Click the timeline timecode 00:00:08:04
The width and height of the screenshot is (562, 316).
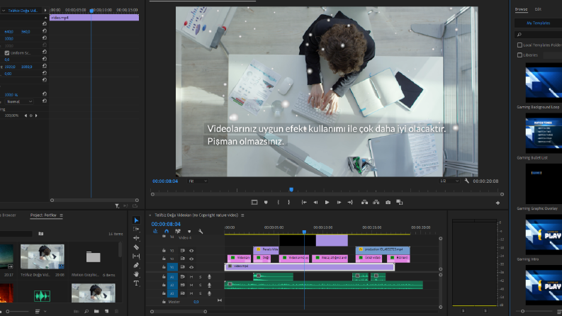click(x=166, y=224)
